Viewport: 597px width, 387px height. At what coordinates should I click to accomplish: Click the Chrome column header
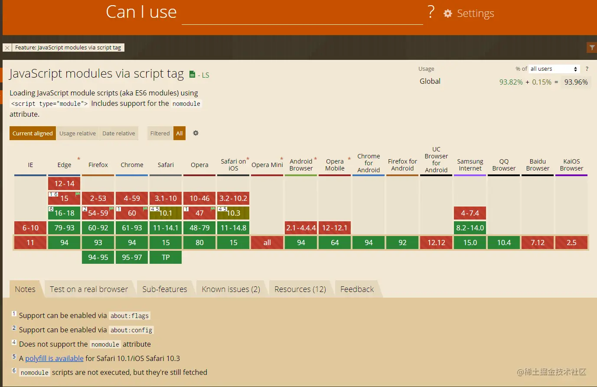[x=132, y=165]
